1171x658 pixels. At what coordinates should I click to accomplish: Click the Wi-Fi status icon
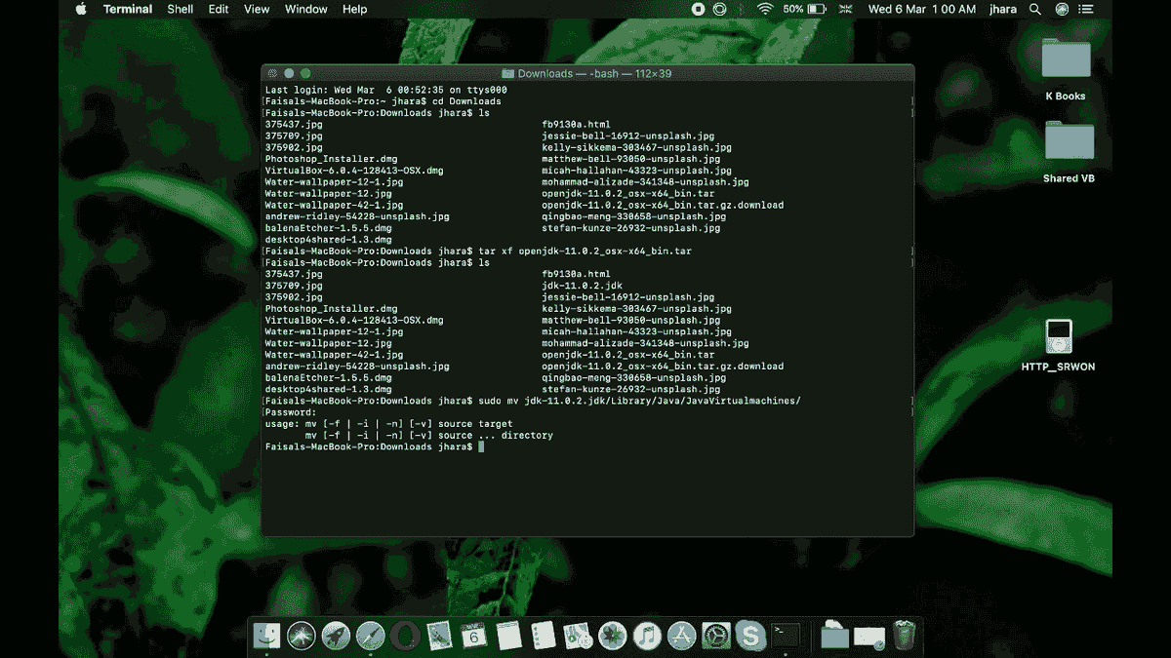765,9
